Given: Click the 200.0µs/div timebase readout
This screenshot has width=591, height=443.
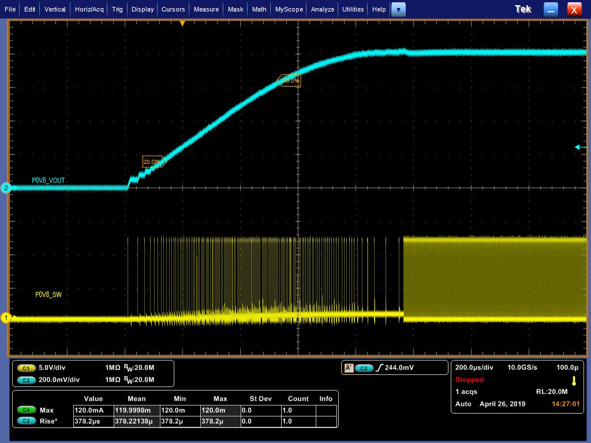Looking at the screenshot, I should pyautogui.click(x=474, y=367).
